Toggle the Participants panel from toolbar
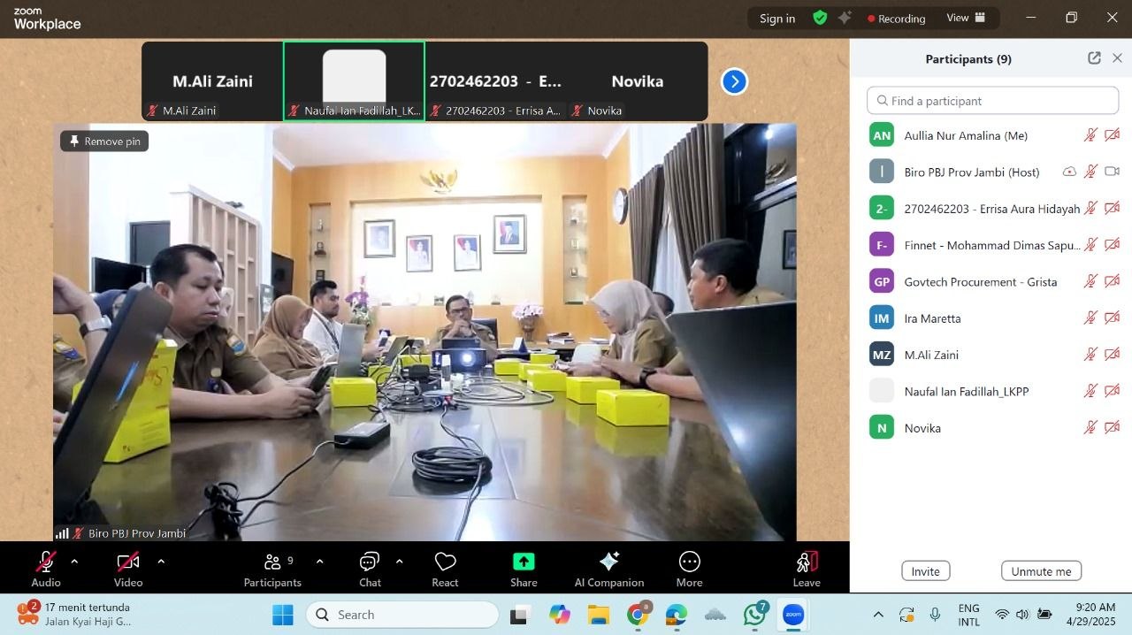Image resolution: width=1132 pixels, height=635 pixels. pos(272,569)
